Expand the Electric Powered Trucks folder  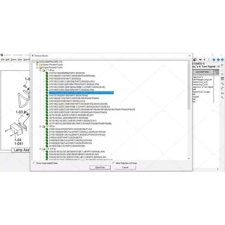(x=37, y=64)
